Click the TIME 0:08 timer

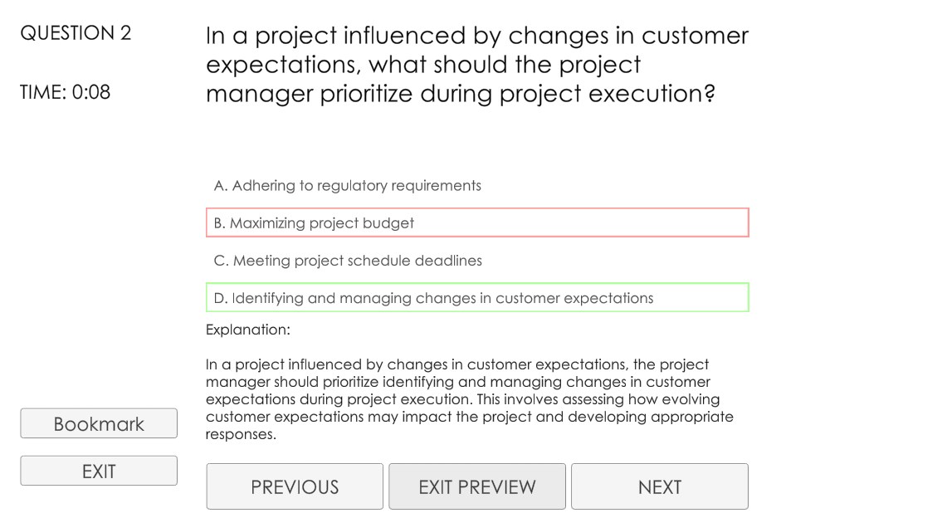point(66,92)
